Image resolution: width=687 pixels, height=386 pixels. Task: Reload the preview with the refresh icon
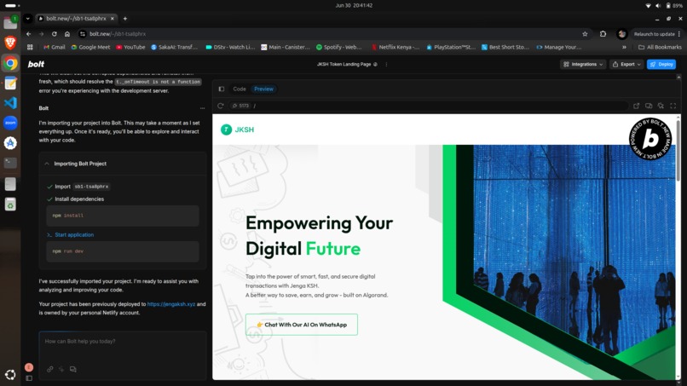[x=221, y=106]
